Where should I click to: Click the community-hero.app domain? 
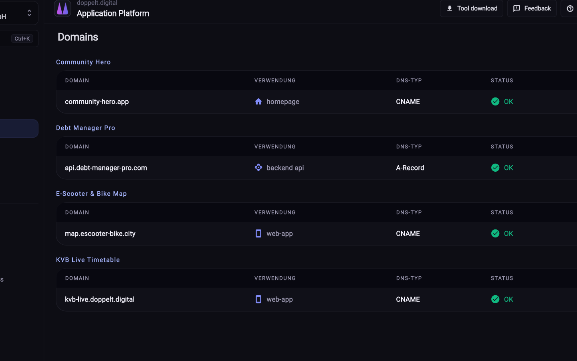(97, 101)
